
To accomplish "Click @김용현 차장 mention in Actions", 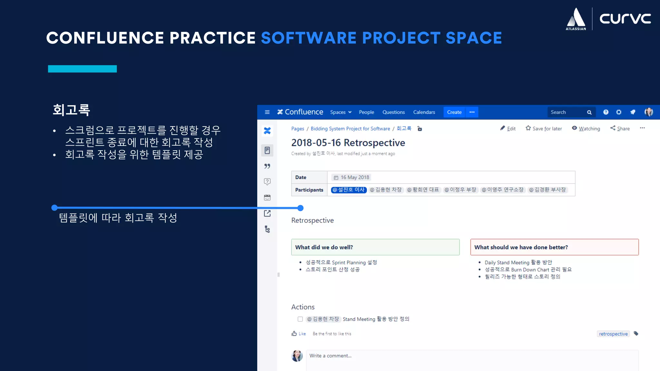I will [323, 319].
